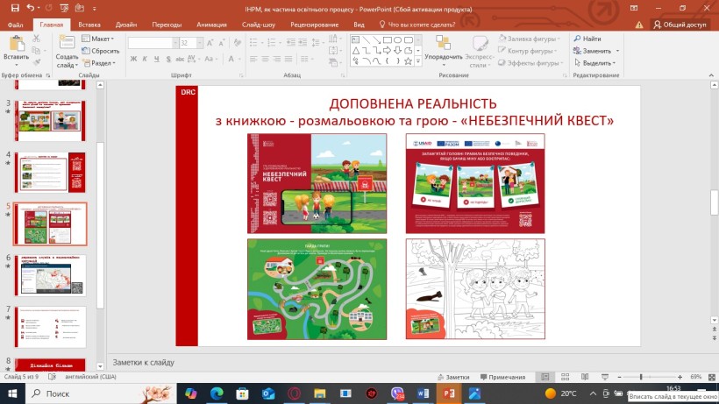The width and height of the screenshot is (719, 404).
Task: Increase font size with the large A button
Action: point(210,43)
